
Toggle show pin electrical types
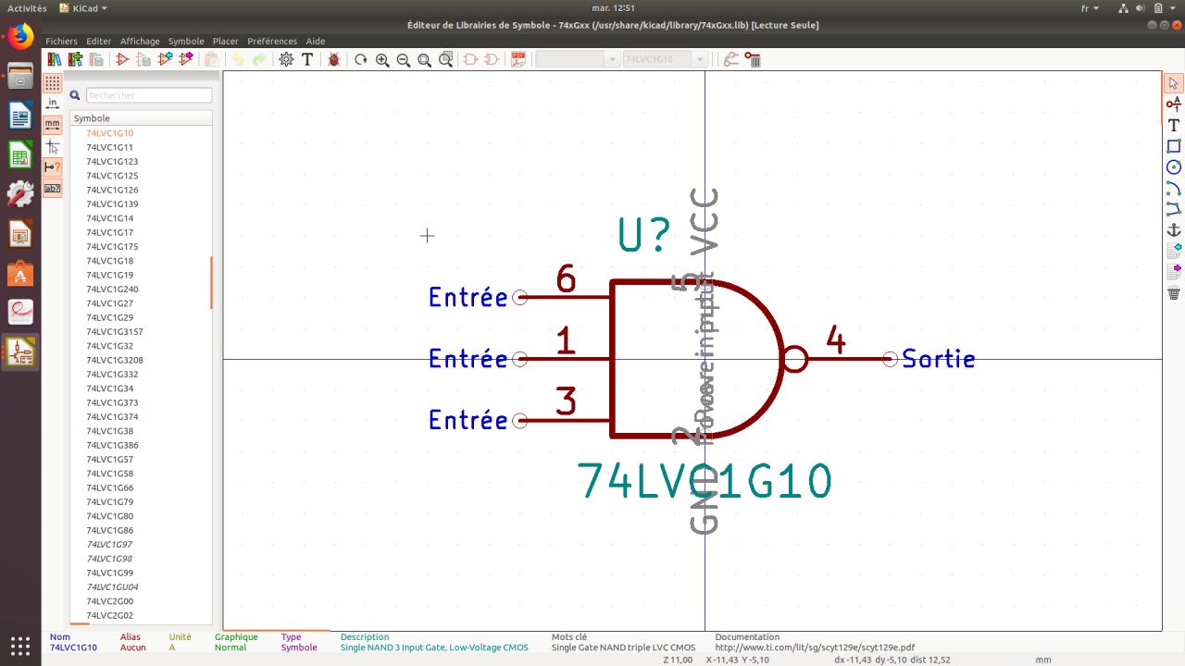click(x=53, y=166)
